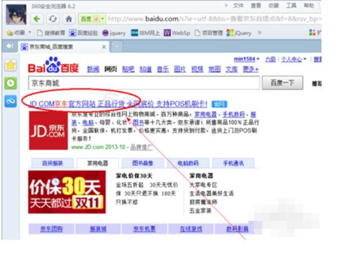
Task: Select the 京东商城_百度搜索 tab
Action: [x=63, y=47]
